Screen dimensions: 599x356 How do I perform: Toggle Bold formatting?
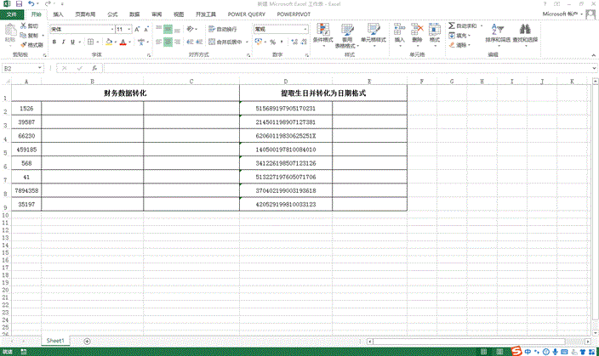[53, 42]
